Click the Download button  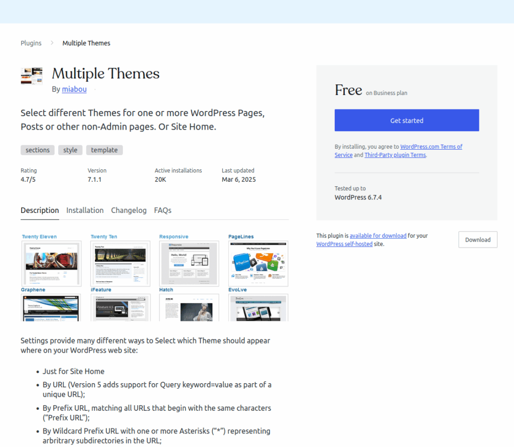477,240
